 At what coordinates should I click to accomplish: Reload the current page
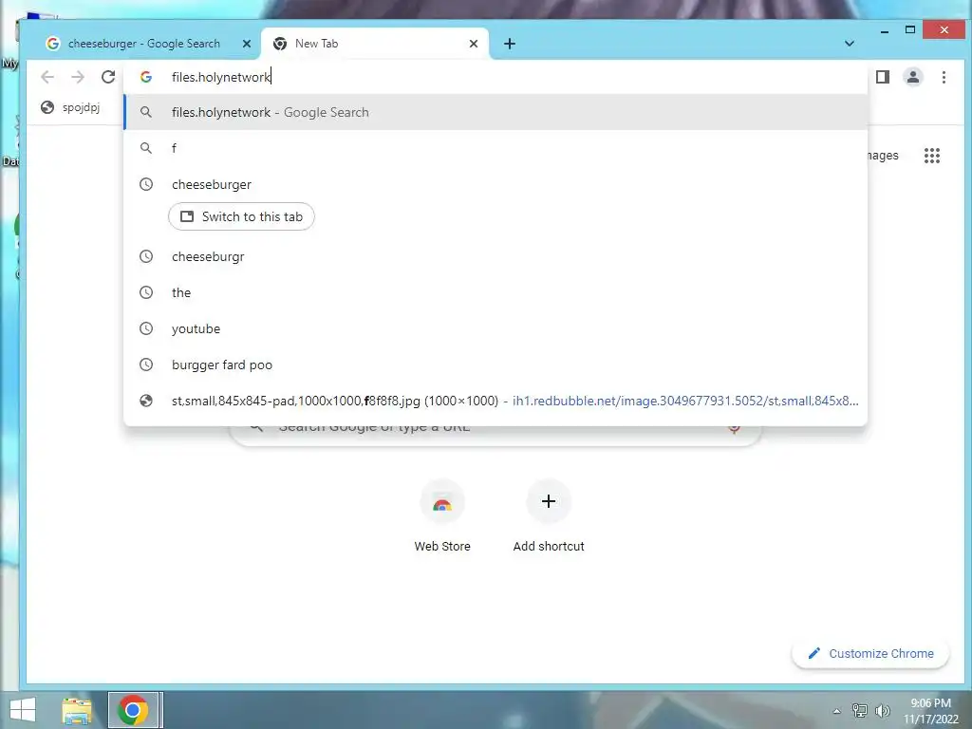pos(108,77)
